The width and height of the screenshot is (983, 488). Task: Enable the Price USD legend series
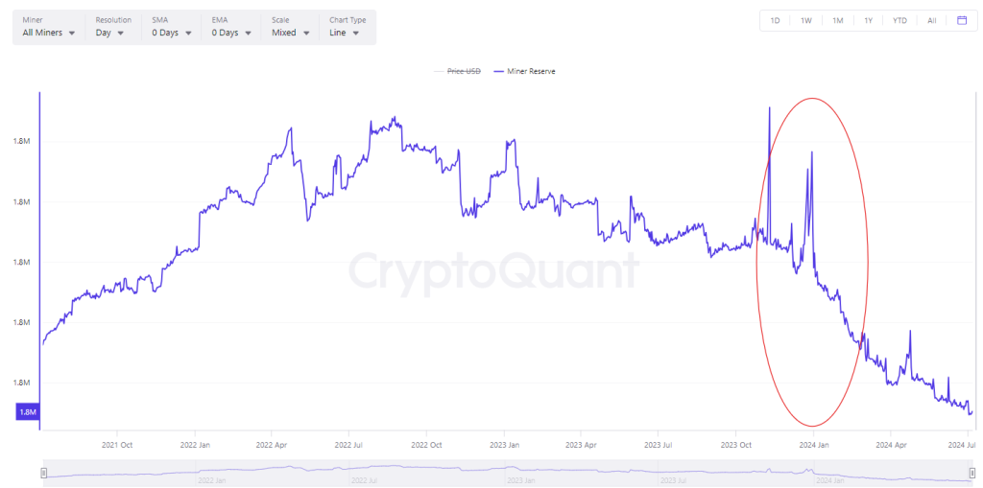coord(457,71)
